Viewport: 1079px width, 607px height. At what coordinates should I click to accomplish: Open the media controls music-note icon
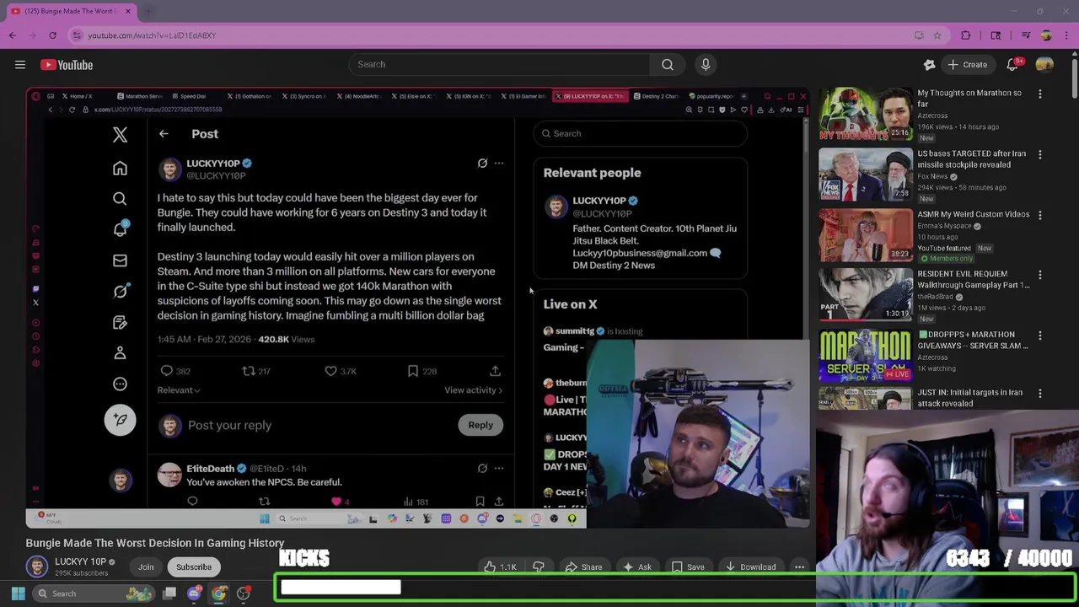(x=1026, y=35)
